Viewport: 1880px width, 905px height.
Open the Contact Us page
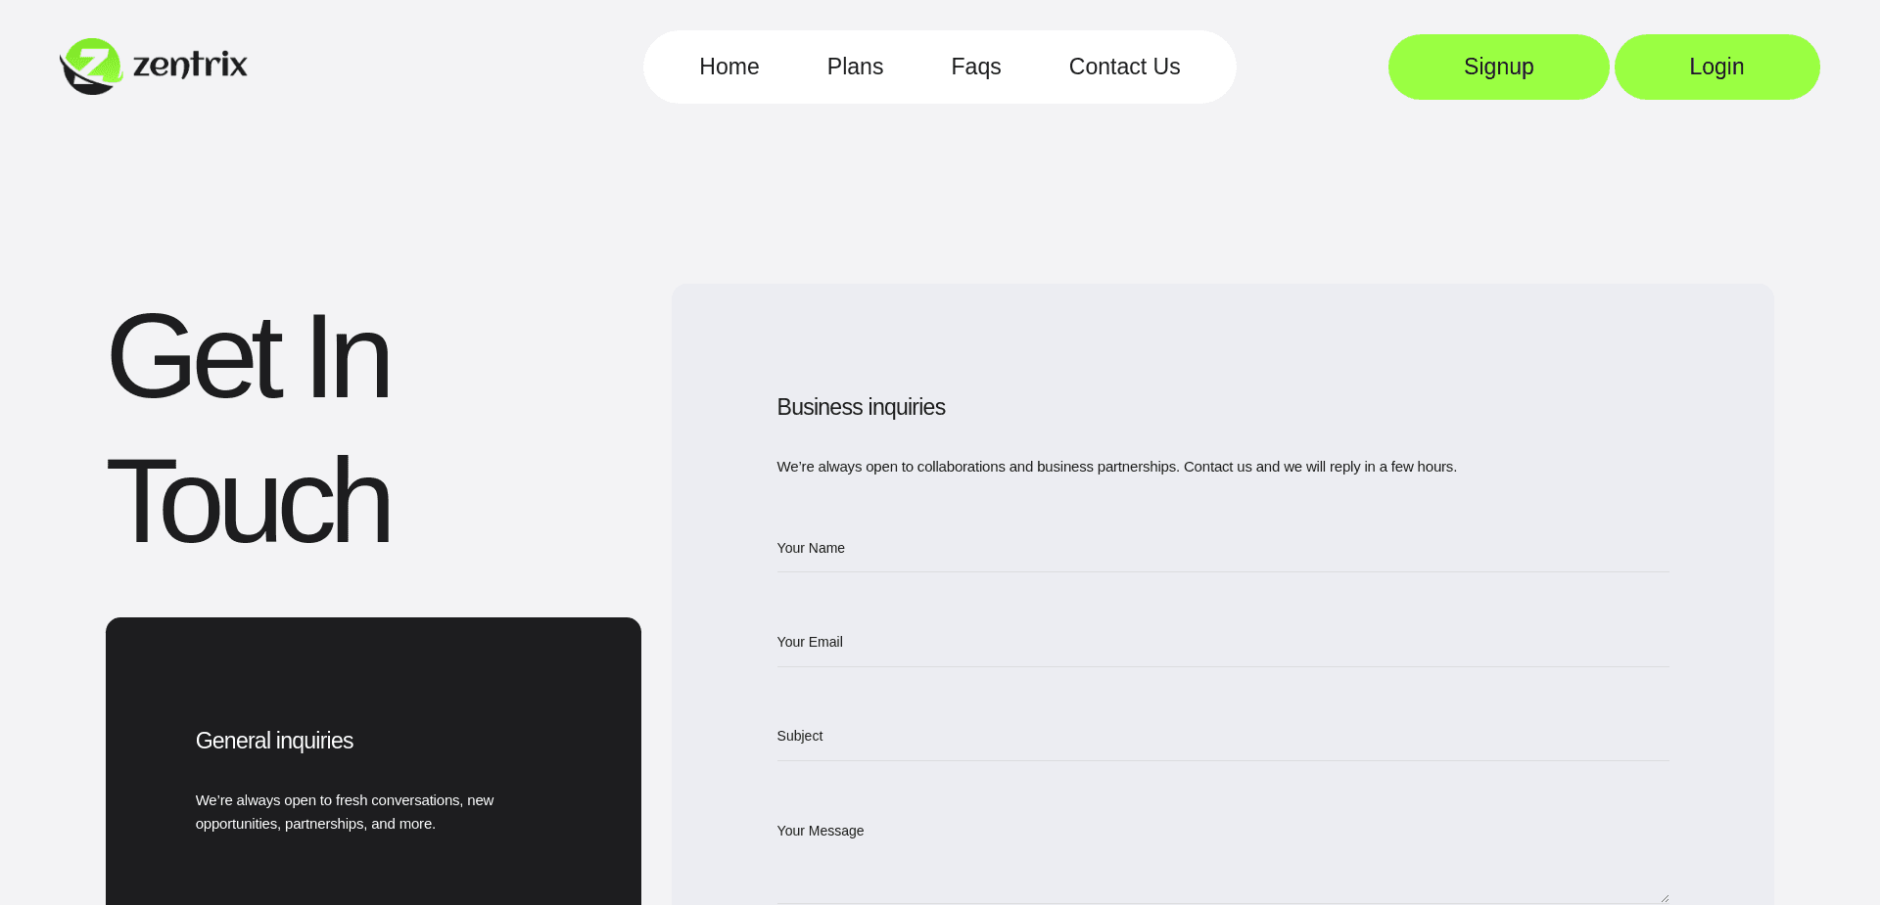[x=1124, y=67]
